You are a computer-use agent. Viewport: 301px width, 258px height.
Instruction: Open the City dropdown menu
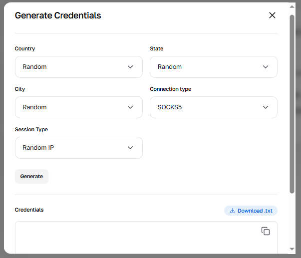tap(78, 107)
